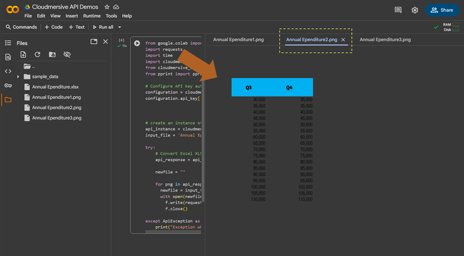Switch to Annual Ependiture3.png tab

pyautogui.click(x=385, y=40)
